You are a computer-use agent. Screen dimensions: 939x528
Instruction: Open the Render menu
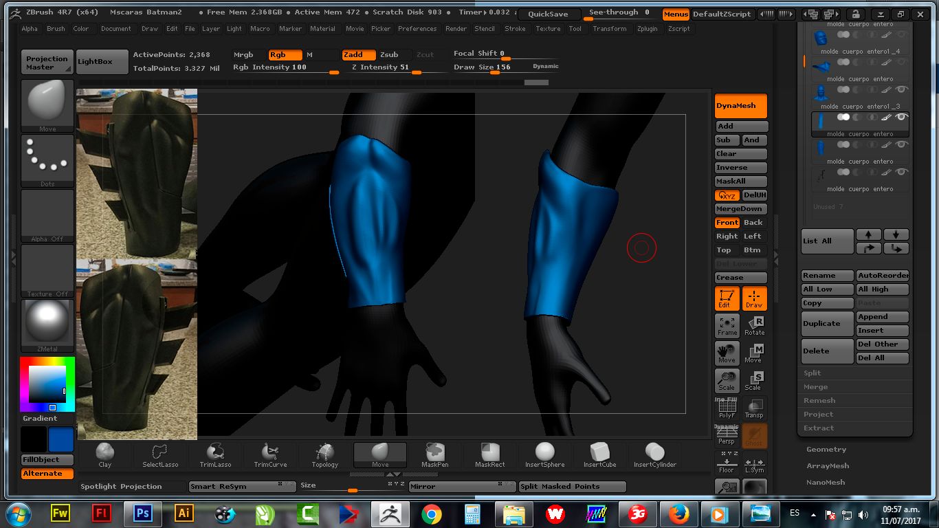point(456,29)
